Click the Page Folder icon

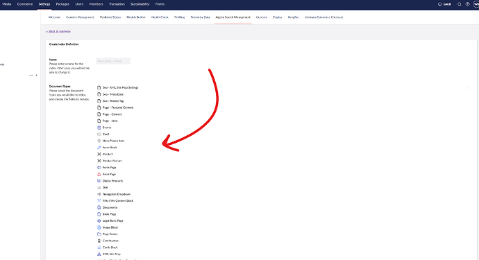99,234
